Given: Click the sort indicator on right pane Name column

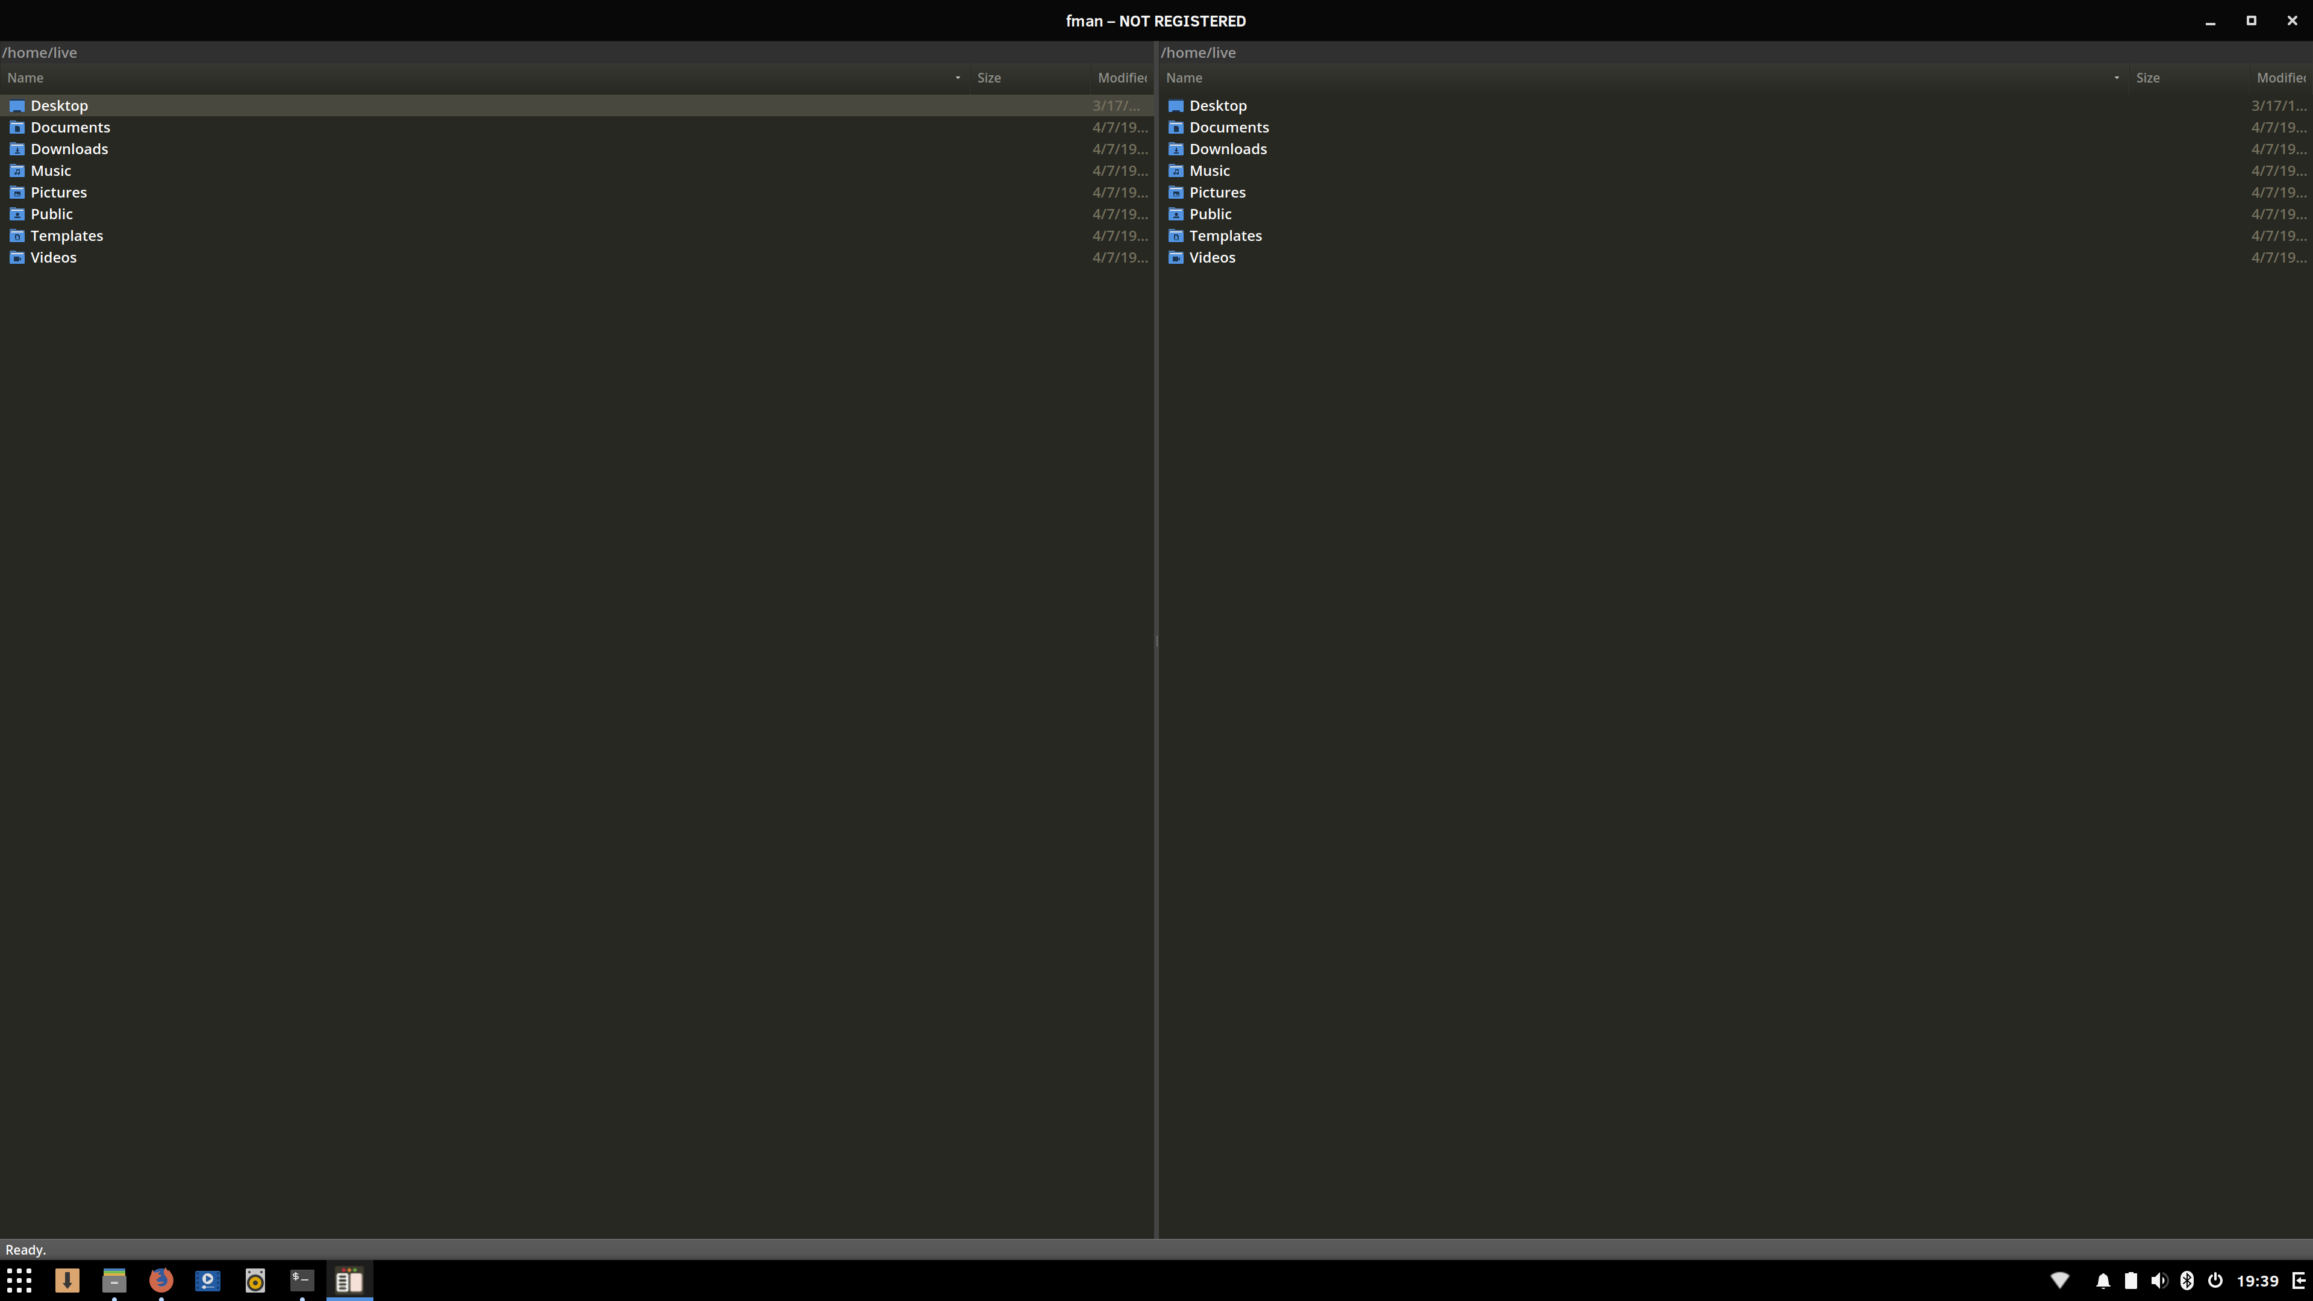Looking at the screenshot, I should 2117,78.
